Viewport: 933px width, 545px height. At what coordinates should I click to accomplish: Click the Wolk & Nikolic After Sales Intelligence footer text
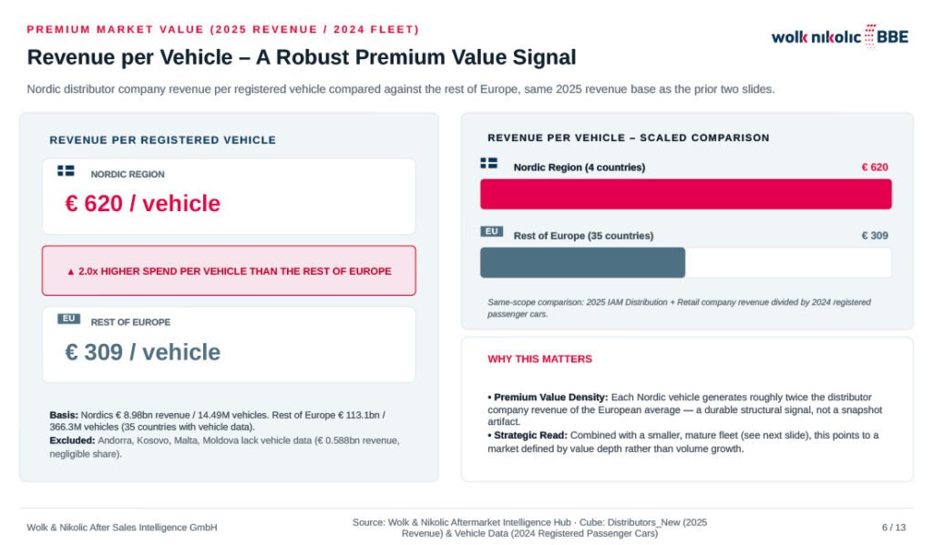(122, 527)
